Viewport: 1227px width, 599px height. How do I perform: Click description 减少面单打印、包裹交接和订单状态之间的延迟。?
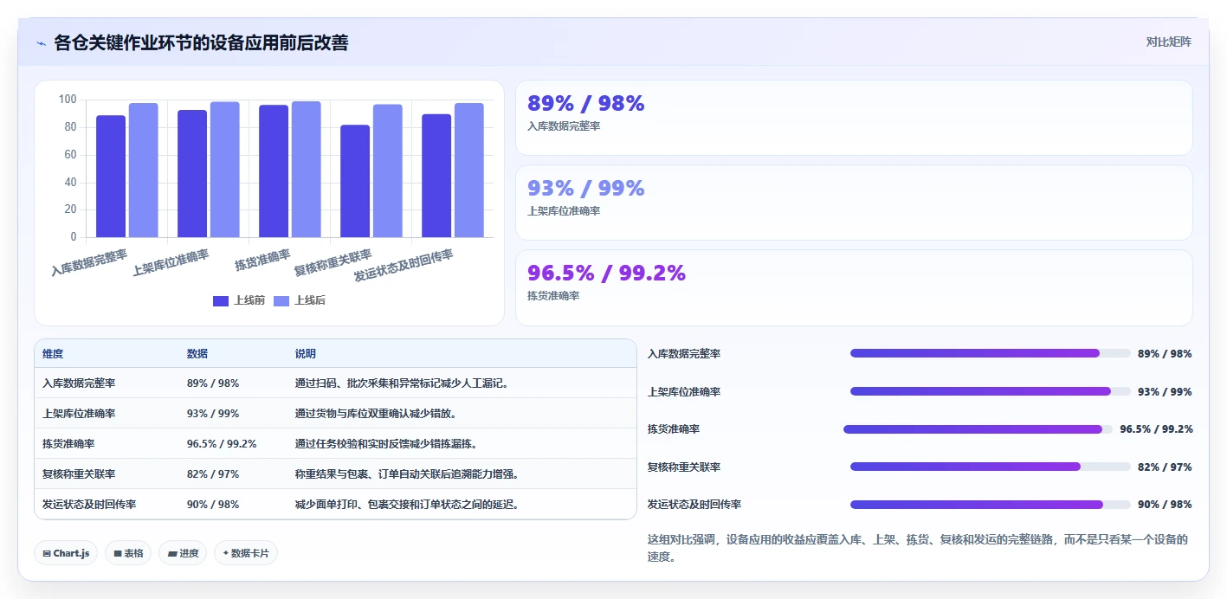407,505
